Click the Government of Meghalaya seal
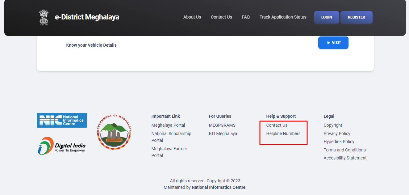 (114, 132)
